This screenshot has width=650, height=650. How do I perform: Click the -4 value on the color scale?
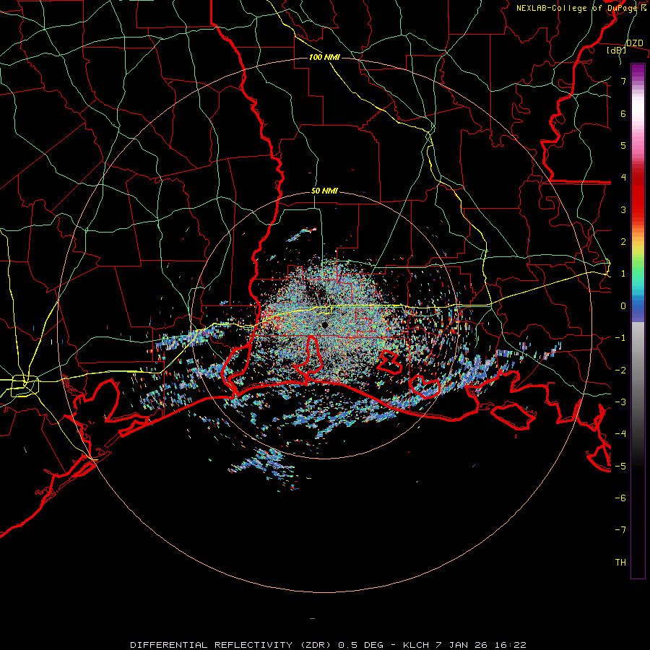[x=620, y=434]
